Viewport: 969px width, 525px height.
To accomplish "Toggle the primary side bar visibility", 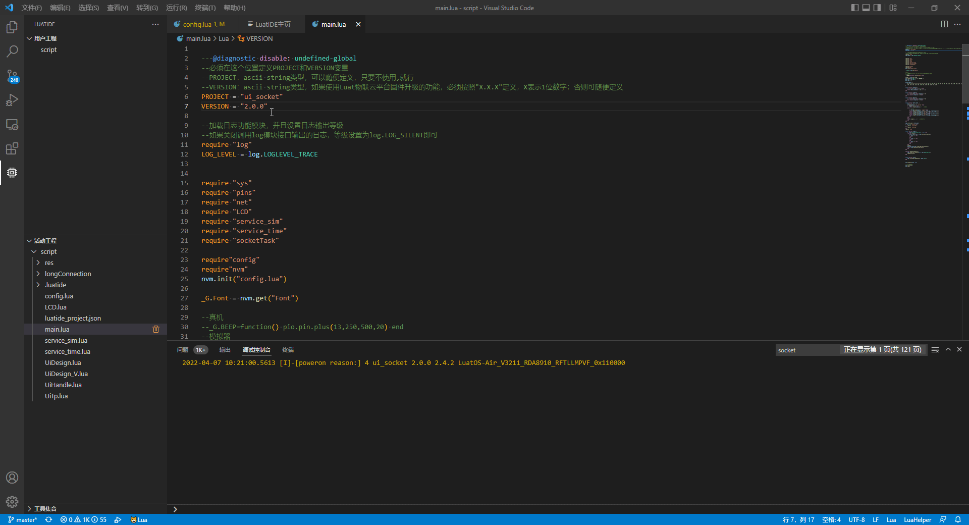I will pos(854,8).
